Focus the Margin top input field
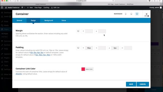 [x=89, y=31]
